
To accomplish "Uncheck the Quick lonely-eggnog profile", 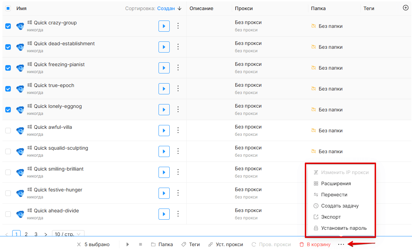I will coord(8,110).
